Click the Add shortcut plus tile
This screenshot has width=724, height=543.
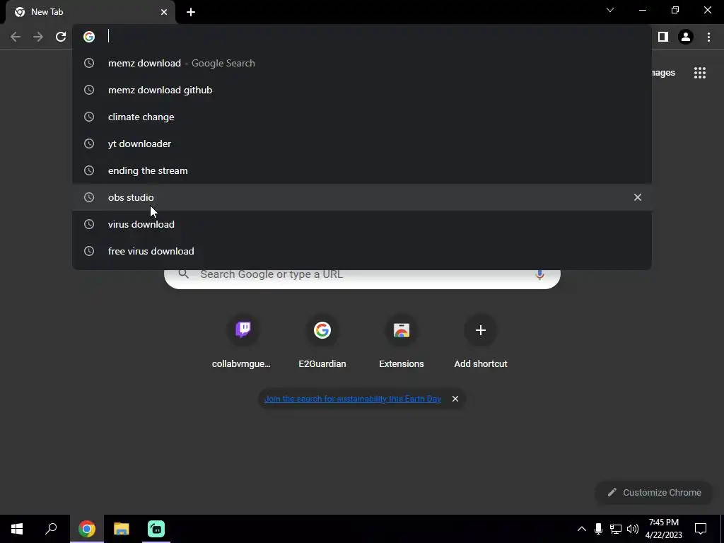(x=481, y=341)
